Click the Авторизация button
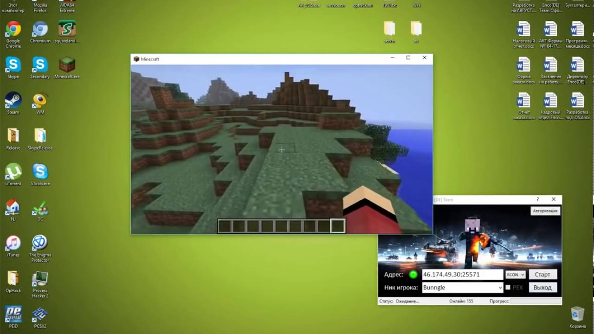 click(x=545, y=211)
